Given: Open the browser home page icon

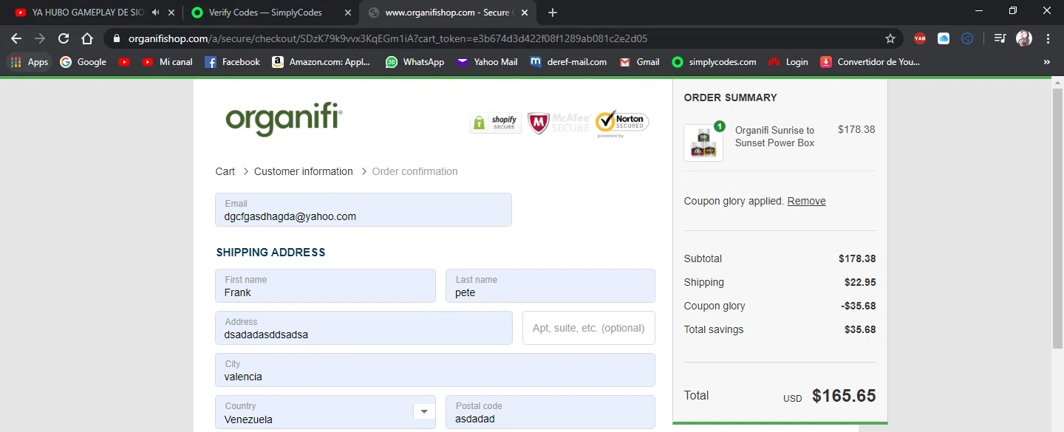Looking at the screenshot, I should click(x=87, y=38).
